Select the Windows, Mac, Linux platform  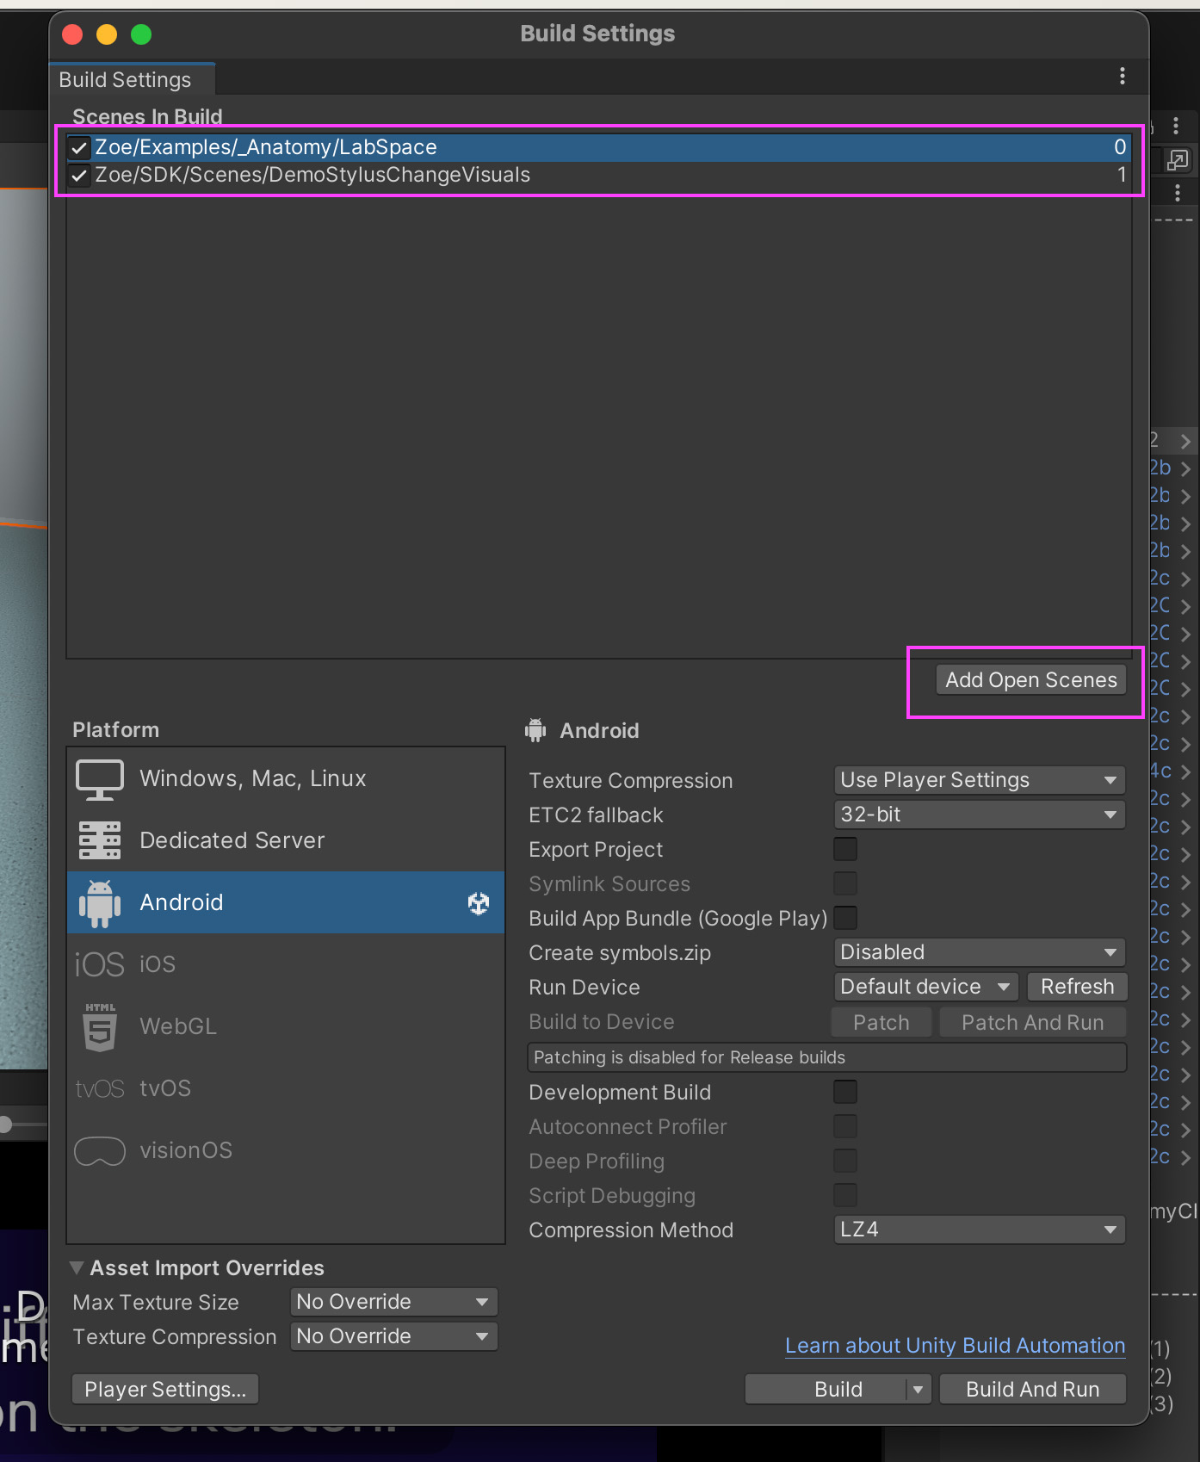[x=286, y=778]
